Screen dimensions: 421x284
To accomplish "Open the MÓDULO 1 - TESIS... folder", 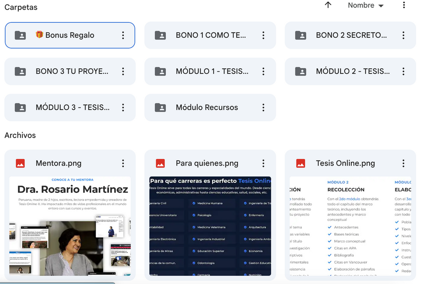I will [x=210, y=71].
